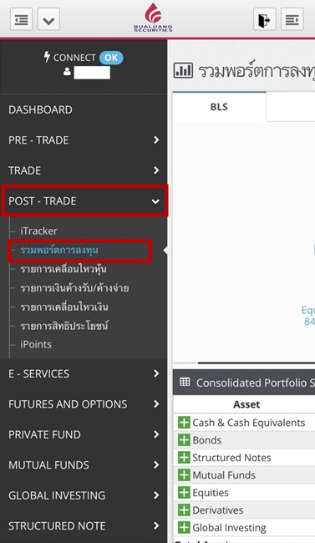The width and height of the screenshot is (315, 543).
Task: Open the top chevron dropdown button
Action: tap(48, 19)
